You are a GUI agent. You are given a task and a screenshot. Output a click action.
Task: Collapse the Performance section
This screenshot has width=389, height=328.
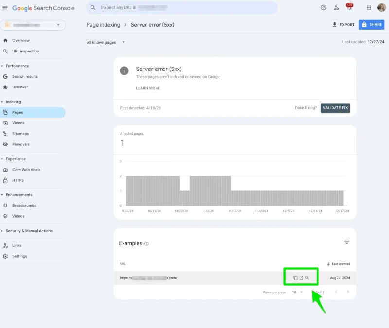(2, 66)
